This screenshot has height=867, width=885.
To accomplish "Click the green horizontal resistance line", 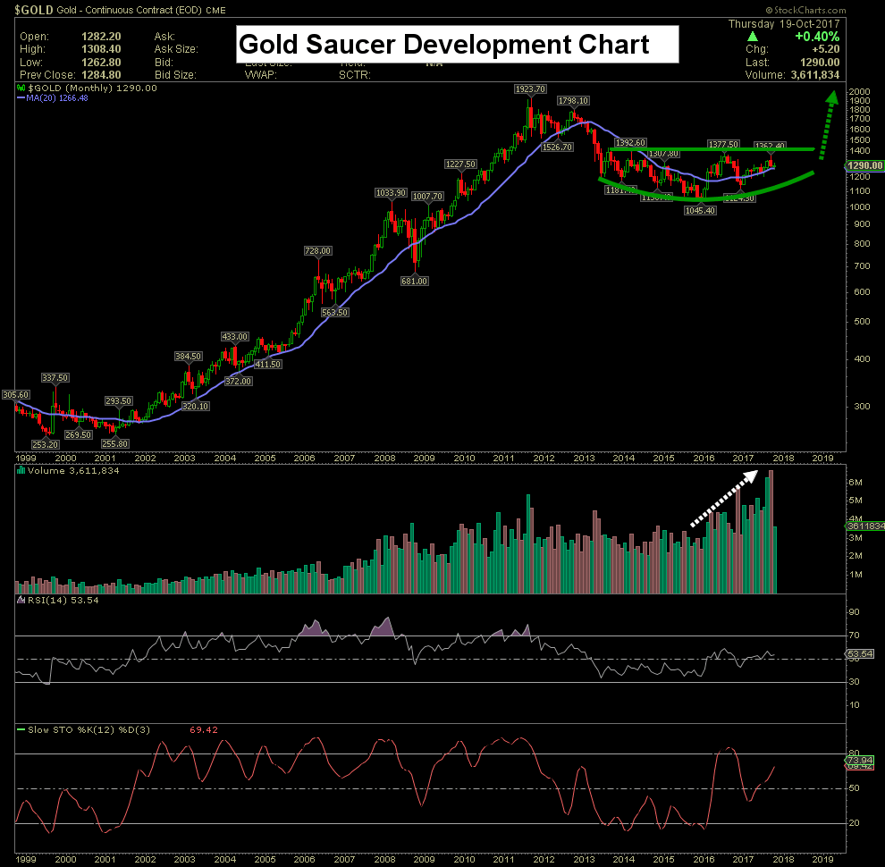I will (712, 149).
